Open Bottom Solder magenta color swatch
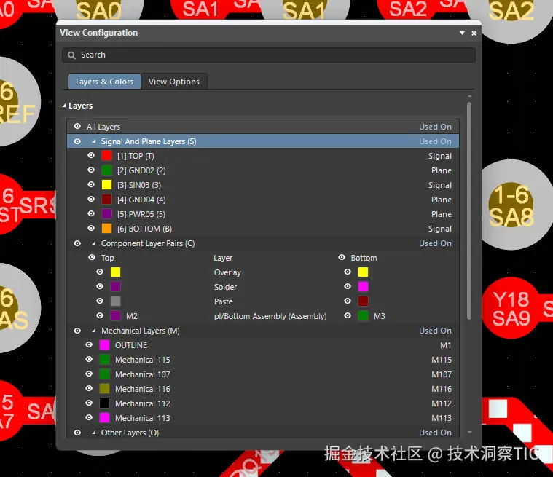 click(364, 287)
